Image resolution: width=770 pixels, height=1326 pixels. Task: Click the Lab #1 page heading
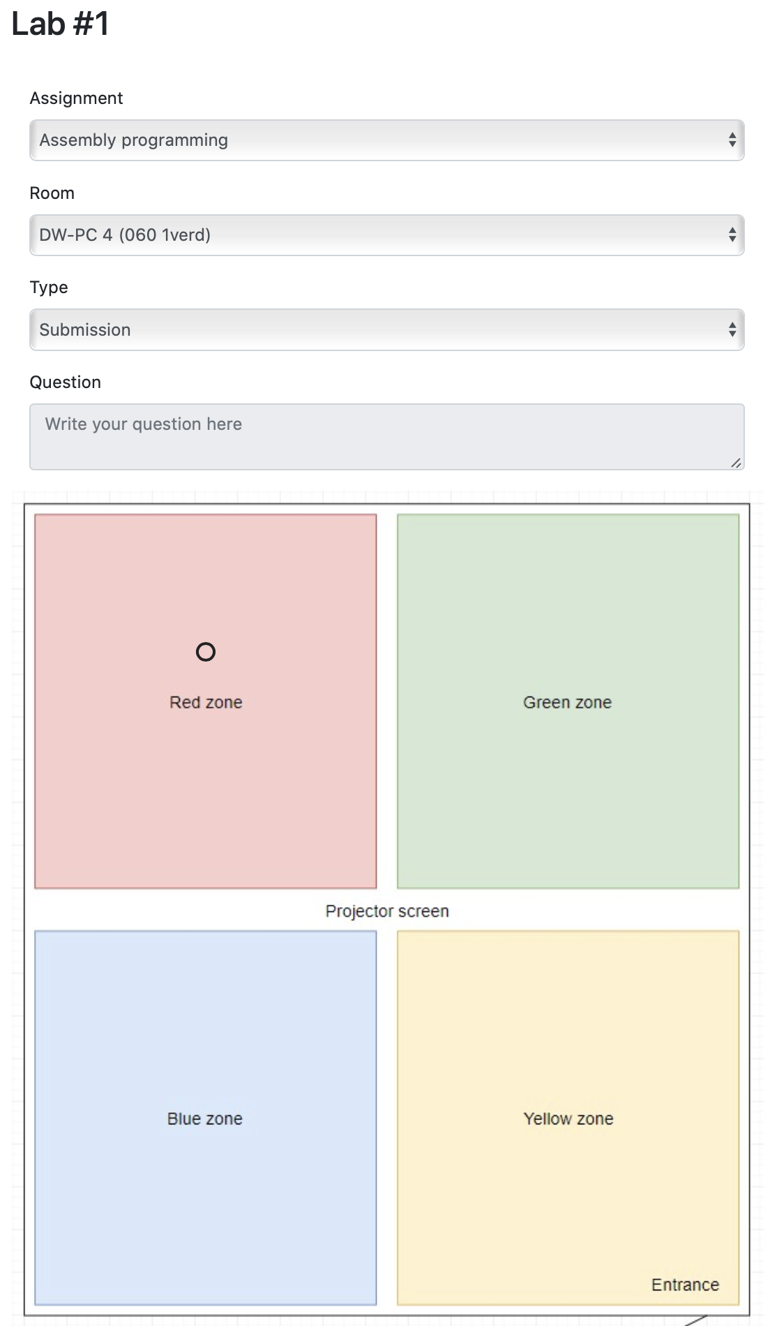61,24
